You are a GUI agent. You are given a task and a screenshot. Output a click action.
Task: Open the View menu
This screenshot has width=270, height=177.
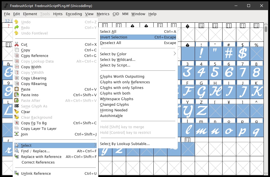(89, 14)
